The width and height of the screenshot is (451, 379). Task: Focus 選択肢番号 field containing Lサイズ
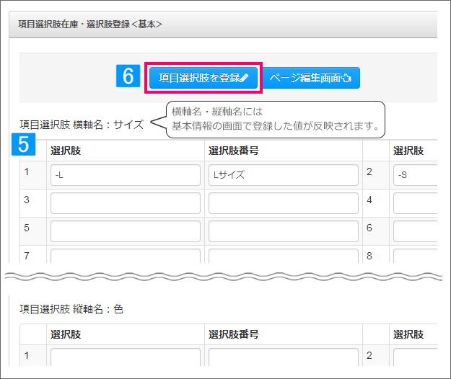click(284, 175)
